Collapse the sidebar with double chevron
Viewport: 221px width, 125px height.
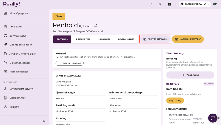click(x=44, y=121)
